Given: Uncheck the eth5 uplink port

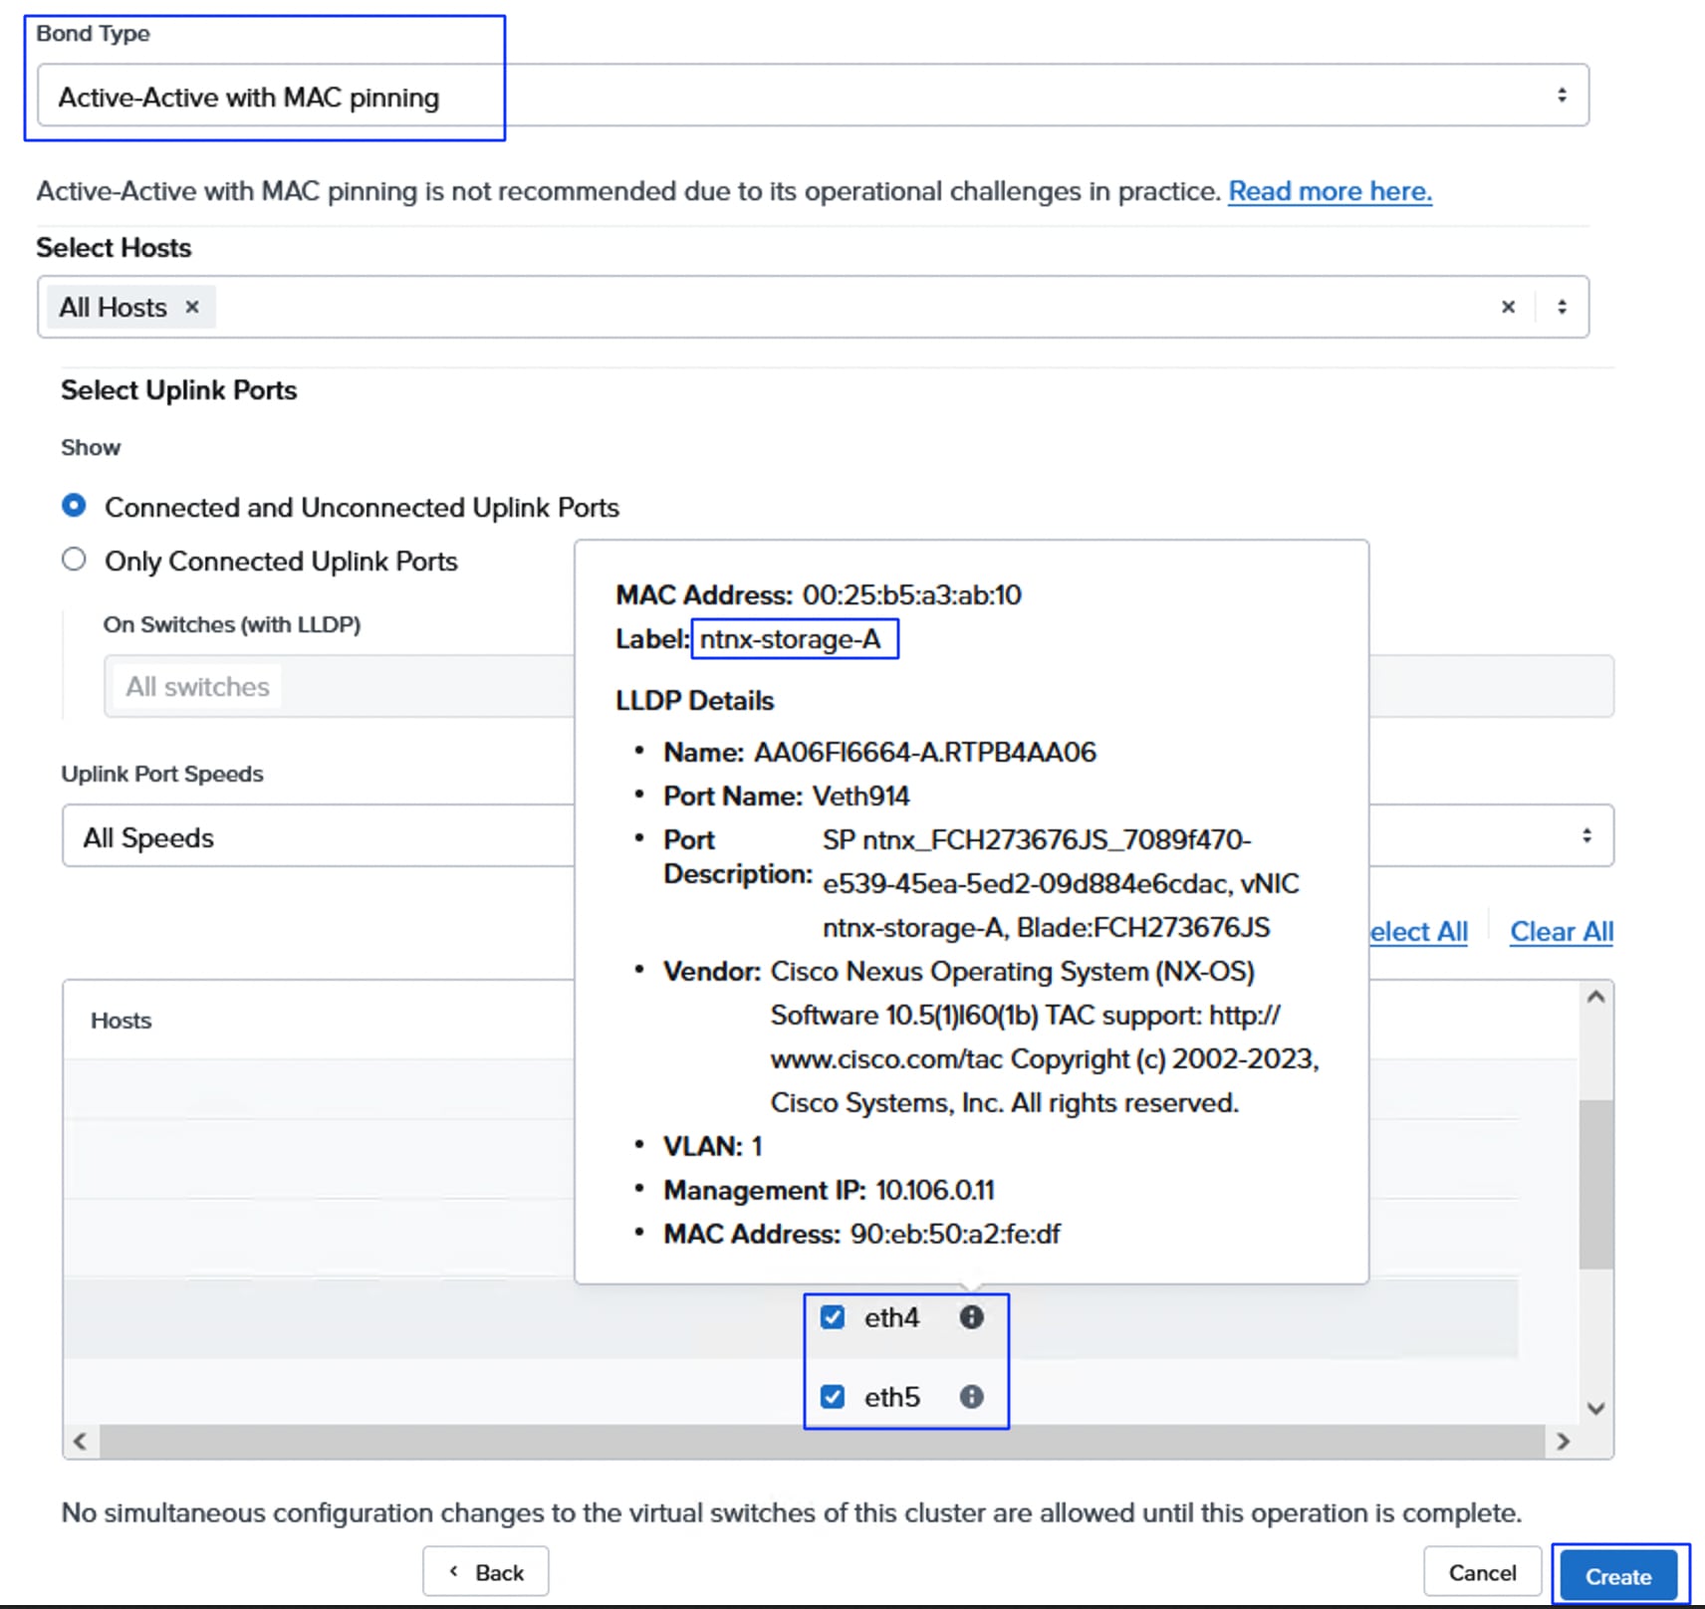Looking at the screenshot, I should pos(833,1396).
